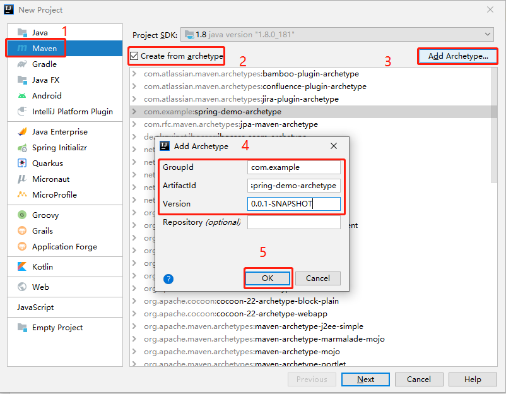This screenshot has height=394, width=506.
Task: Select com.example:spring-demo-archetype row
Action: coord(310,112)
